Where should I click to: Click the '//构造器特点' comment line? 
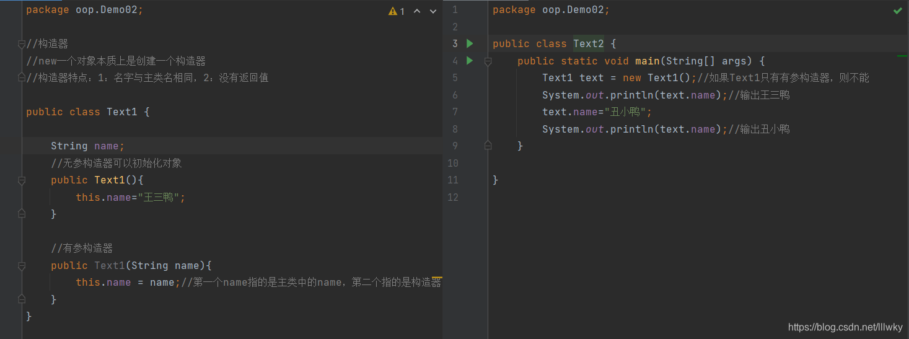(147, 78)
